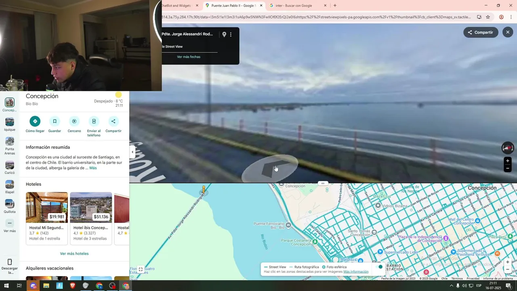Click the Términos link on the map footer
The image size is (517, 291).
click(457, 278)
